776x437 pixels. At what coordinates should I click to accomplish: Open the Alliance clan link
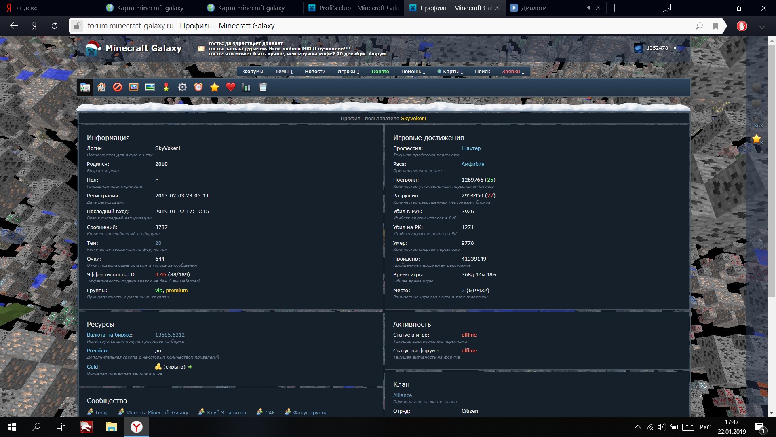[403, 395]
